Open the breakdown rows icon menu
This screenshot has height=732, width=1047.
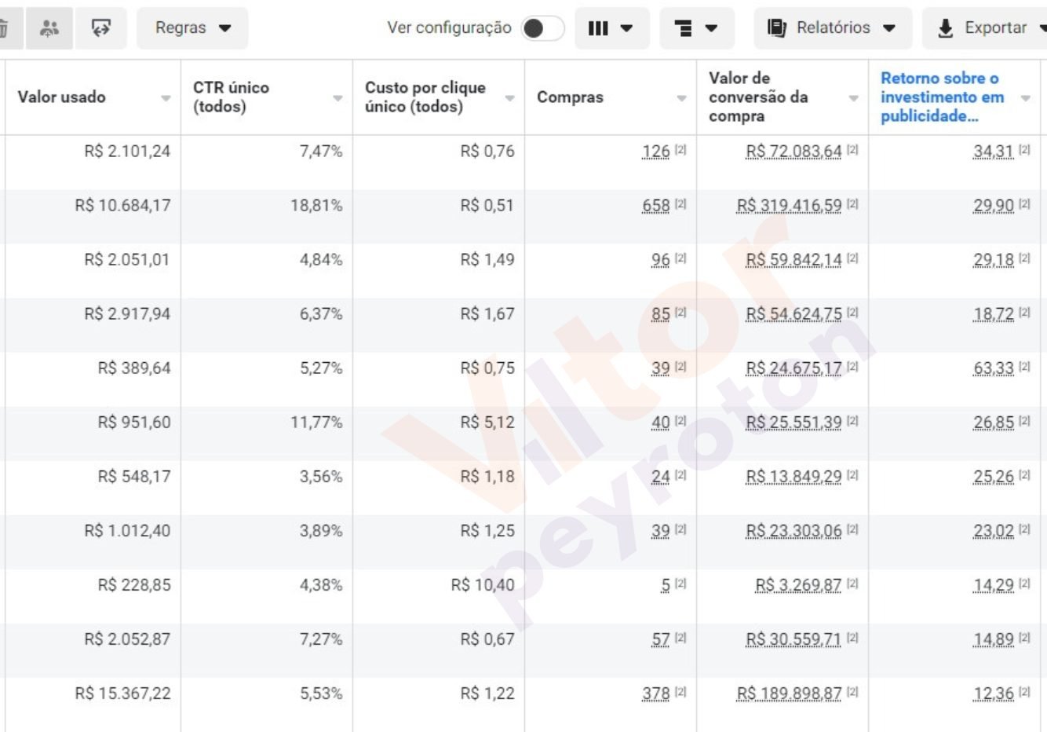[696, 28]
